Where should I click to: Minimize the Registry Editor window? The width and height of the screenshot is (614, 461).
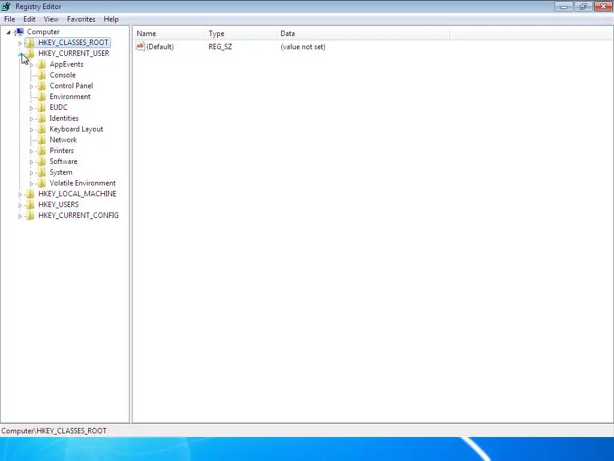tap(564, 6)
